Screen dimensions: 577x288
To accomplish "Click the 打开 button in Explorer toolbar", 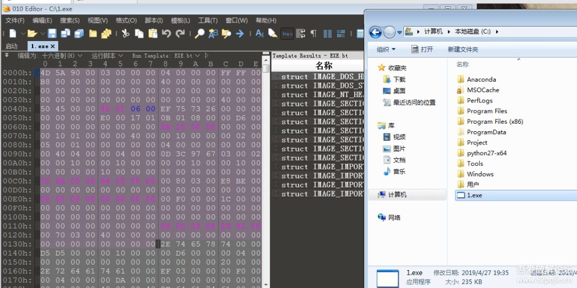I will pos(422,49).
